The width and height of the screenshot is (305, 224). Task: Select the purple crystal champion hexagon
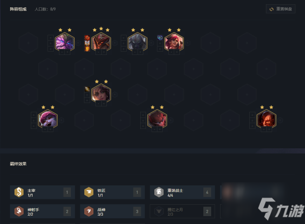(65, 42)
